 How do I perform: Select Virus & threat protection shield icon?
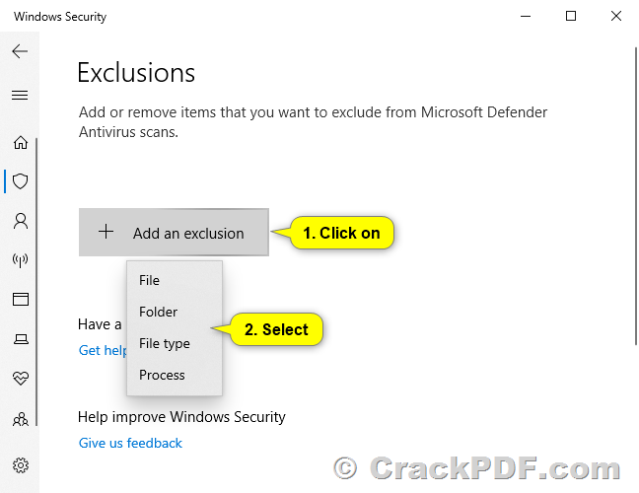(x=21, y=181)
